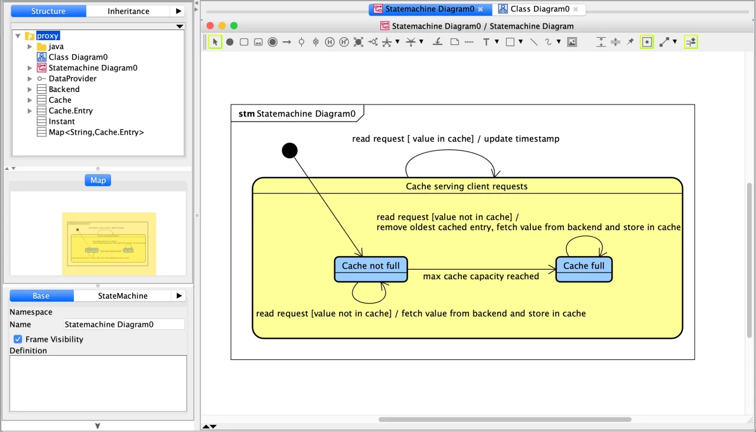Viewport: 756px width, 432px height.
Task: Click the vertical spacing alignment icon
Action: pos(601,42)
